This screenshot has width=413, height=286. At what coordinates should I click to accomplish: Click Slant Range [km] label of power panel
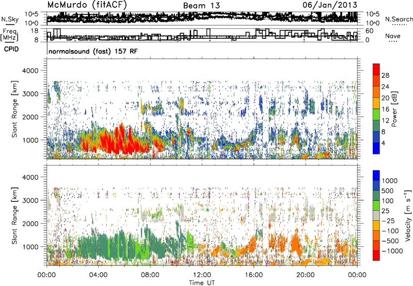[x=14, y=109]
